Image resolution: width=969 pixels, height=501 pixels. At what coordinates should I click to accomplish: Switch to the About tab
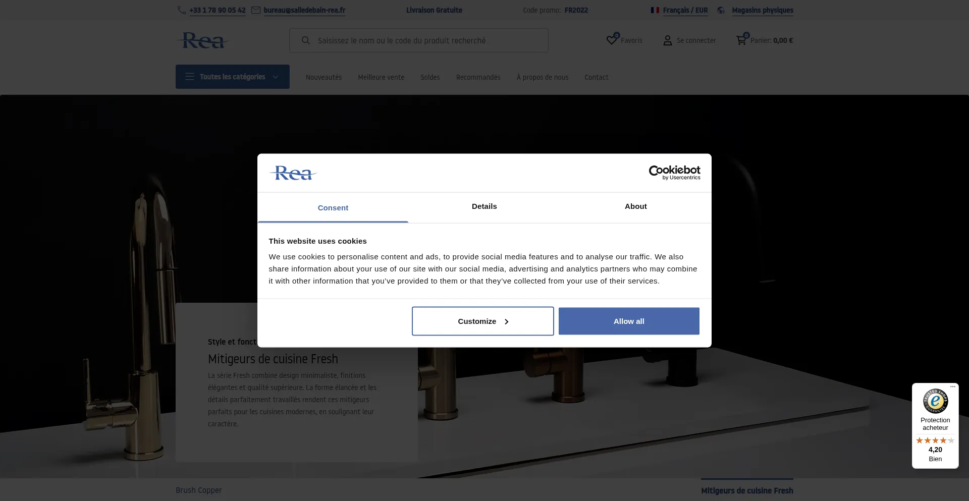coord(635,206)
